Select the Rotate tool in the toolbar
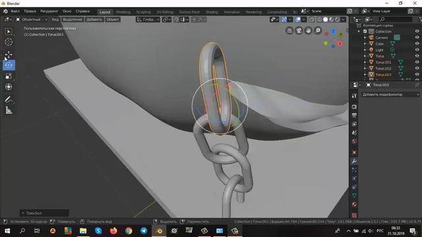Image resolution: width=422 pixels, height=237 pixels. pos(9,65)
